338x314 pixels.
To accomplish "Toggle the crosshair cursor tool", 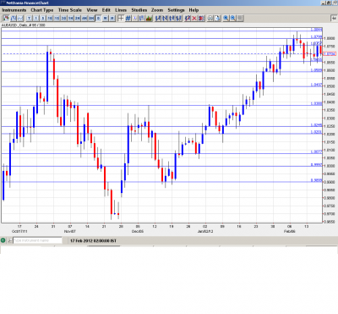I will click(x=121, y=19).
